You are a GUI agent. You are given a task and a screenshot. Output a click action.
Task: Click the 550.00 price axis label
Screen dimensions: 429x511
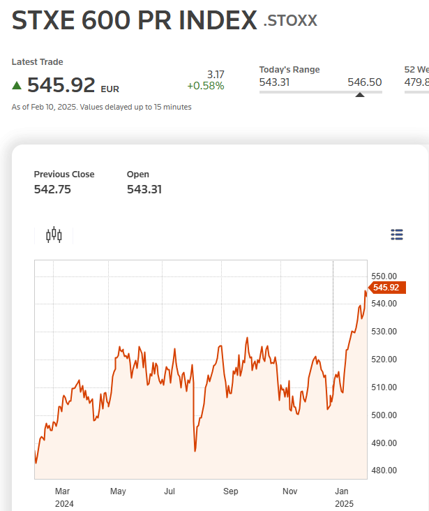tap(386, 276)
